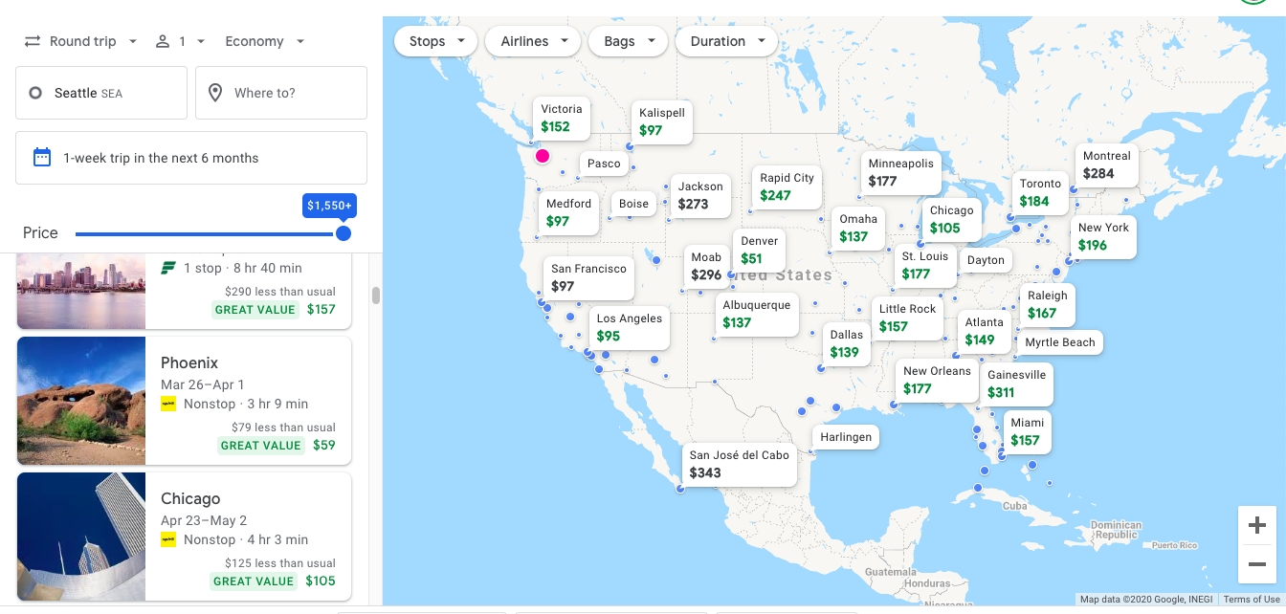Click the Pasco map label
1286x614 pixels.
click(x=604, y=164)
